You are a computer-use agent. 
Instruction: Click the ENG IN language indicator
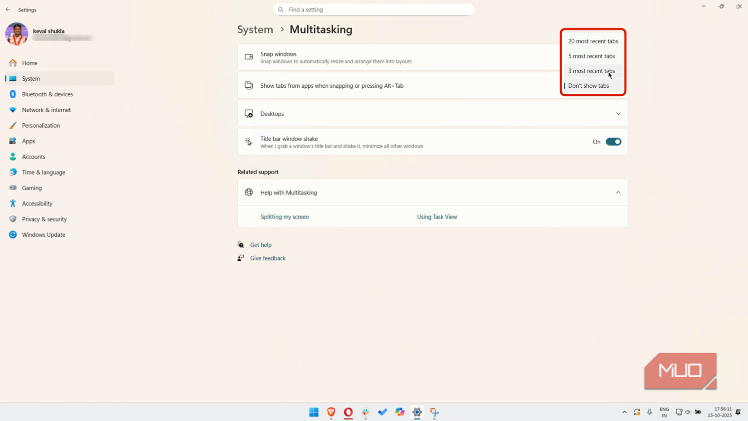(664, 412)
